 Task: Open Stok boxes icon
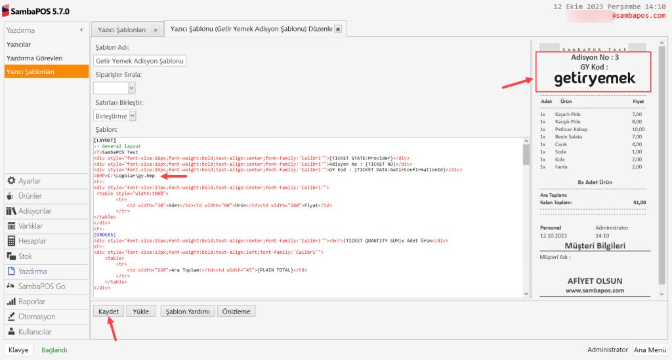tap(12, 256)
